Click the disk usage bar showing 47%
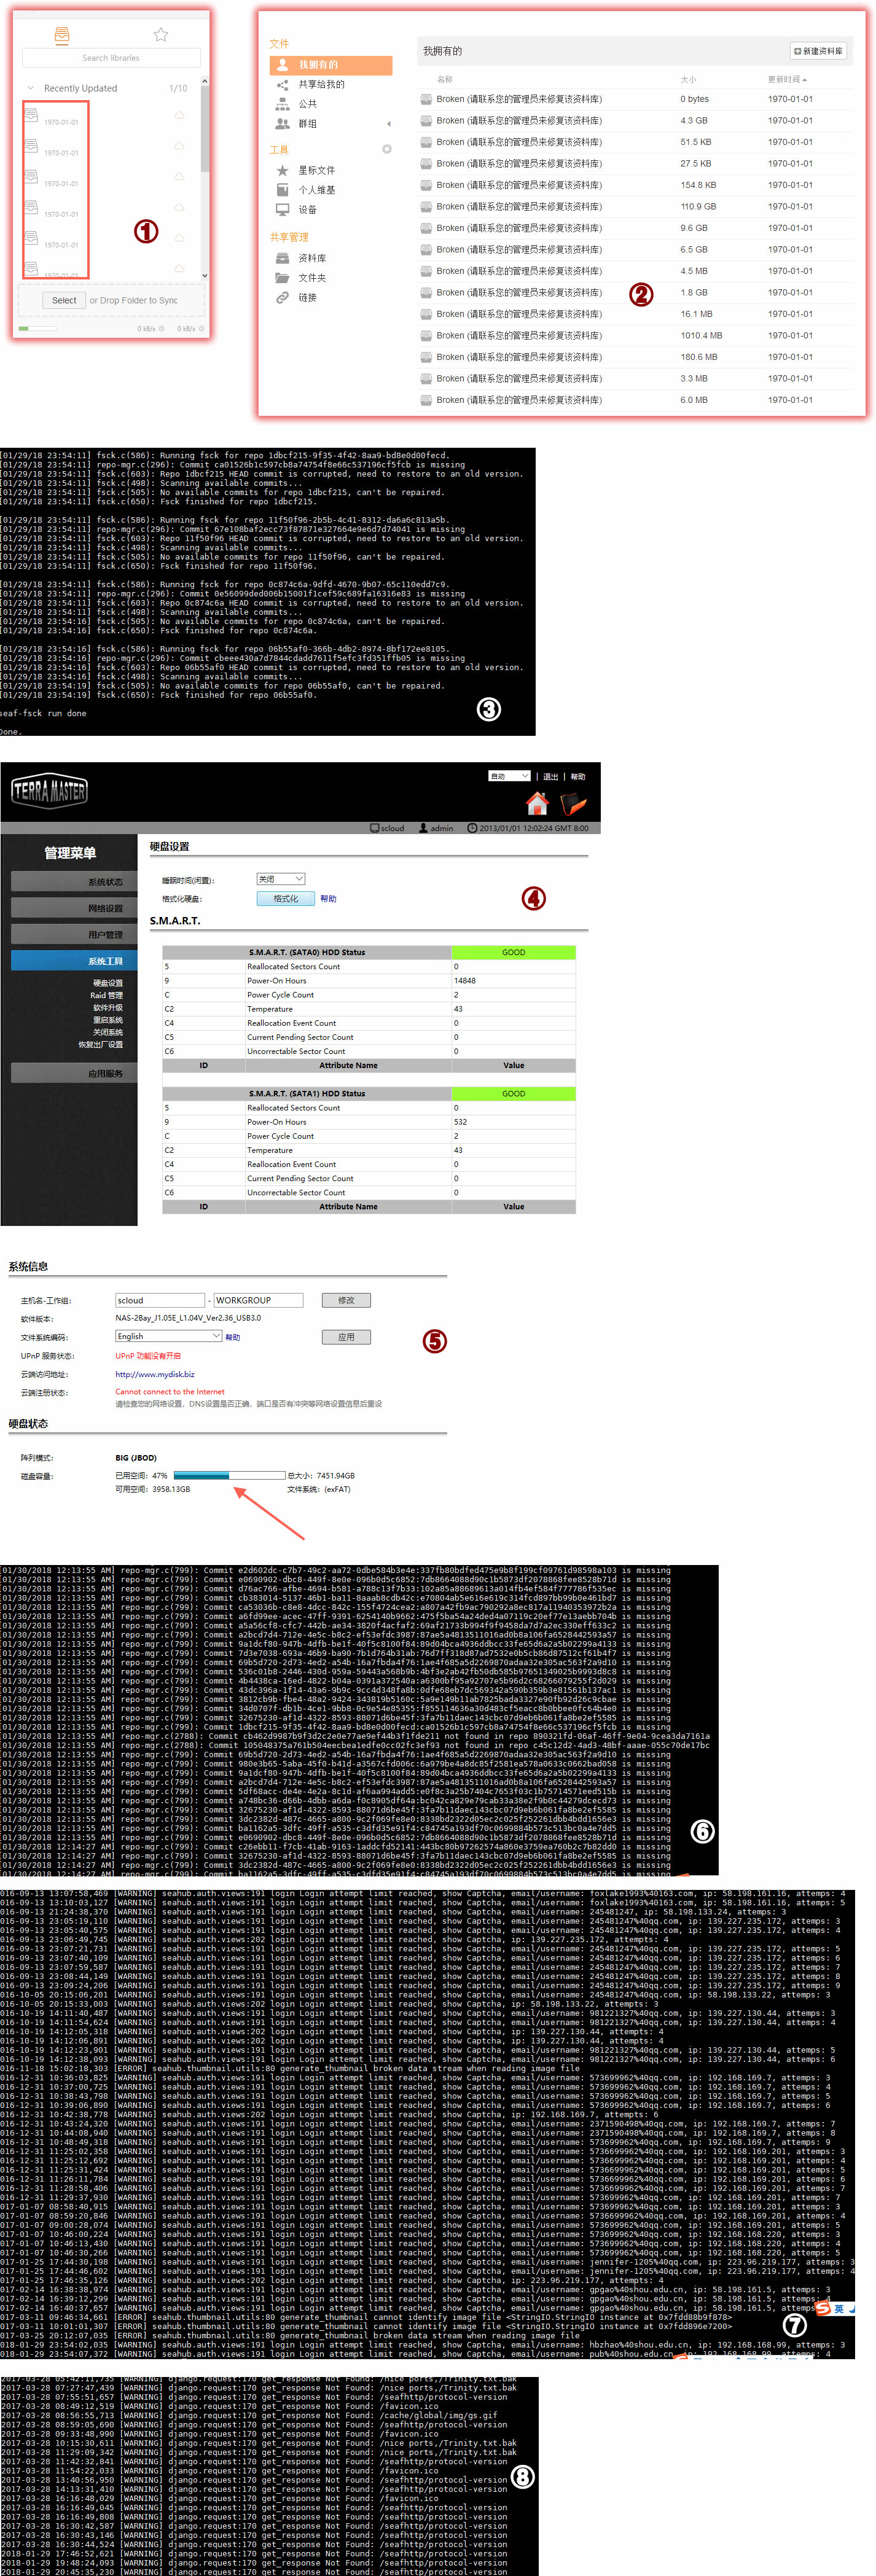876x2576 pixels. tap(229, 1475)
